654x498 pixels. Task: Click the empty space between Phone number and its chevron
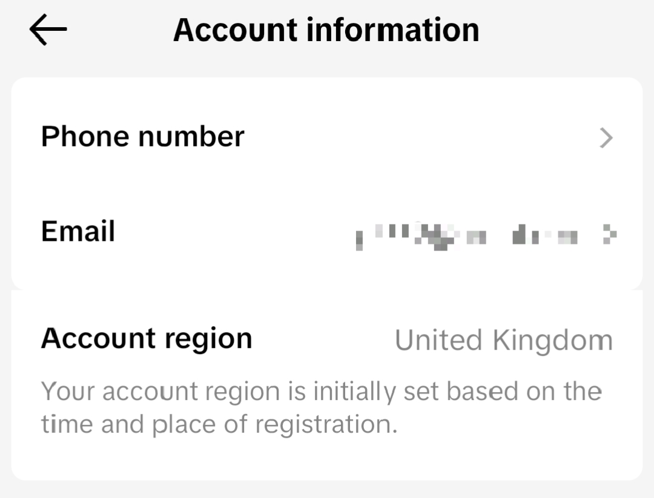tap(421, 137)
